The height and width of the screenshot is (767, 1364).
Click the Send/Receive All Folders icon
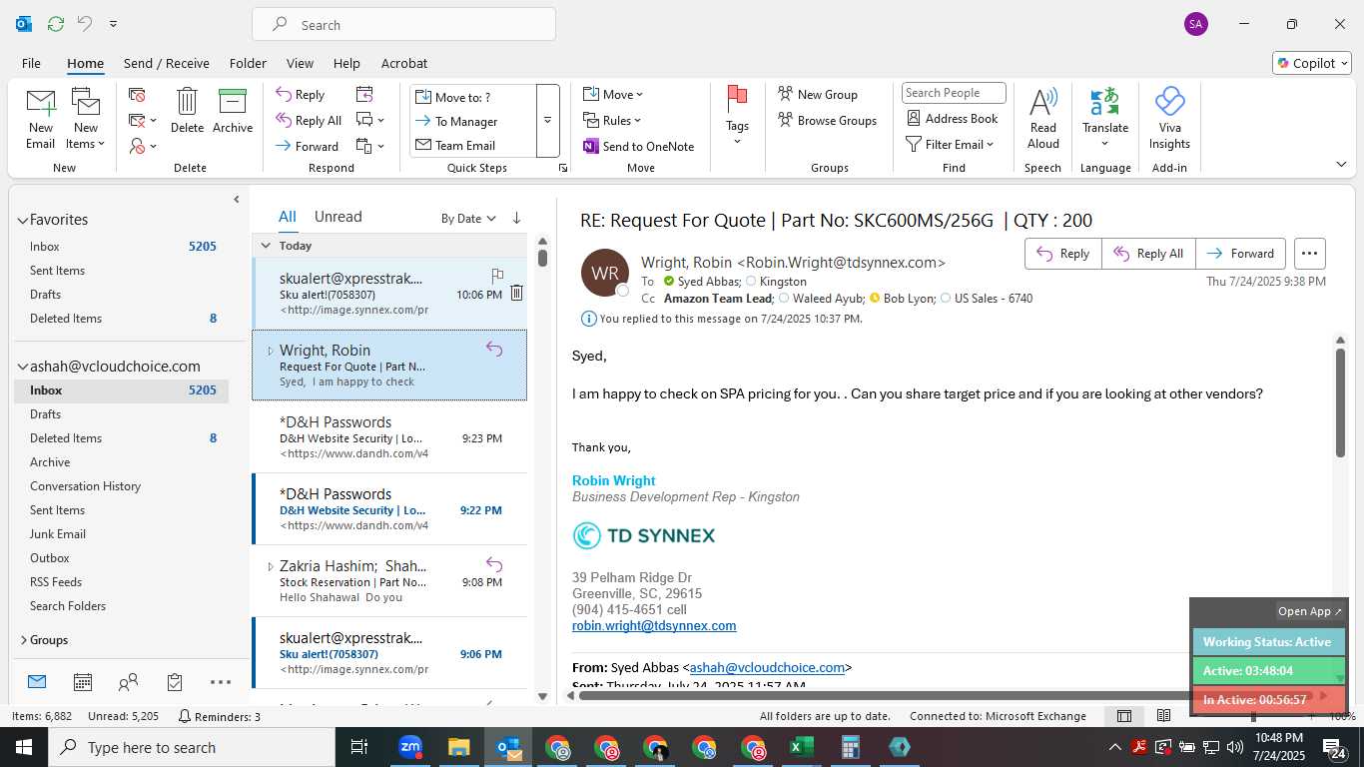click(x=56, y=24)
